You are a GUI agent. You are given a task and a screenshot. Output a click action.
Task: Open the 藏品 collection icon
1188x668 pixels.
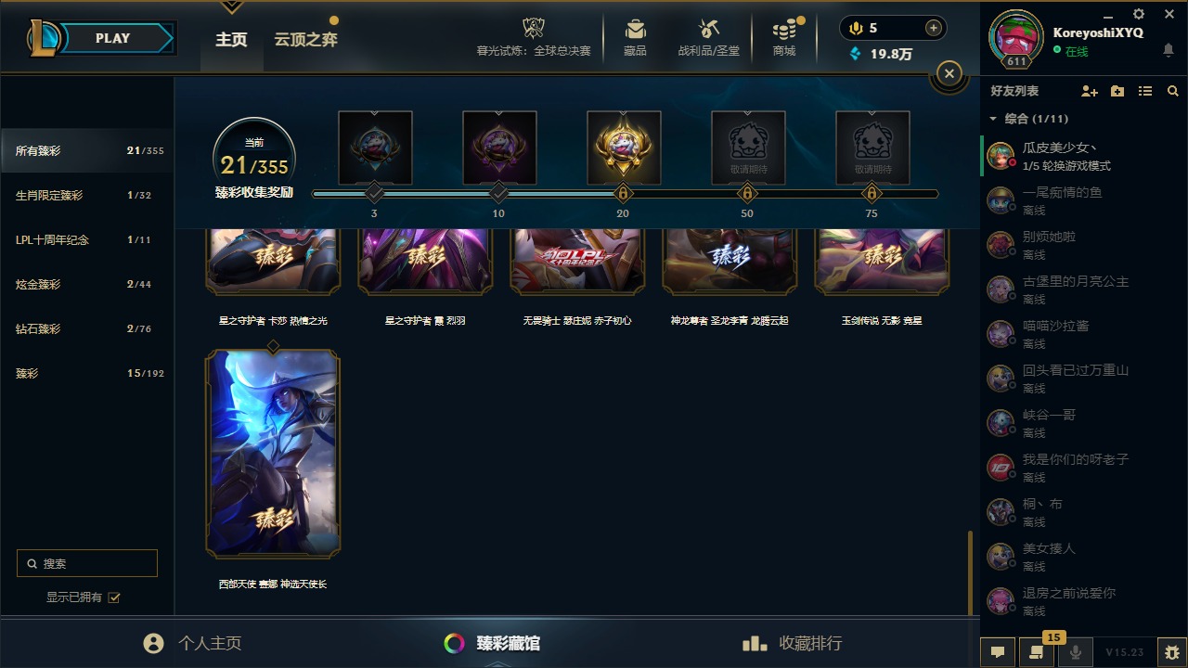(x=635, y=37)
